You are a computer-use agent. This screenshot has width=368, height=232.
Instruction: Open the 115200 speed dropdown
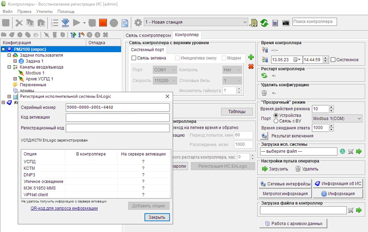point(165,80)
